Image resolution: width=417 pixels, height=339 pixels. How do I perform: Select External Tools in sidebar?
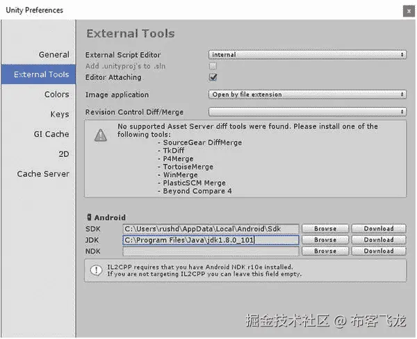[x=38, y=74]
